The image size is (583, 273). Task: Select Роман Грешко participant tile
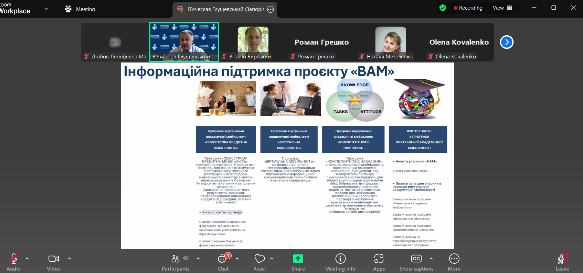coord(322,42)
